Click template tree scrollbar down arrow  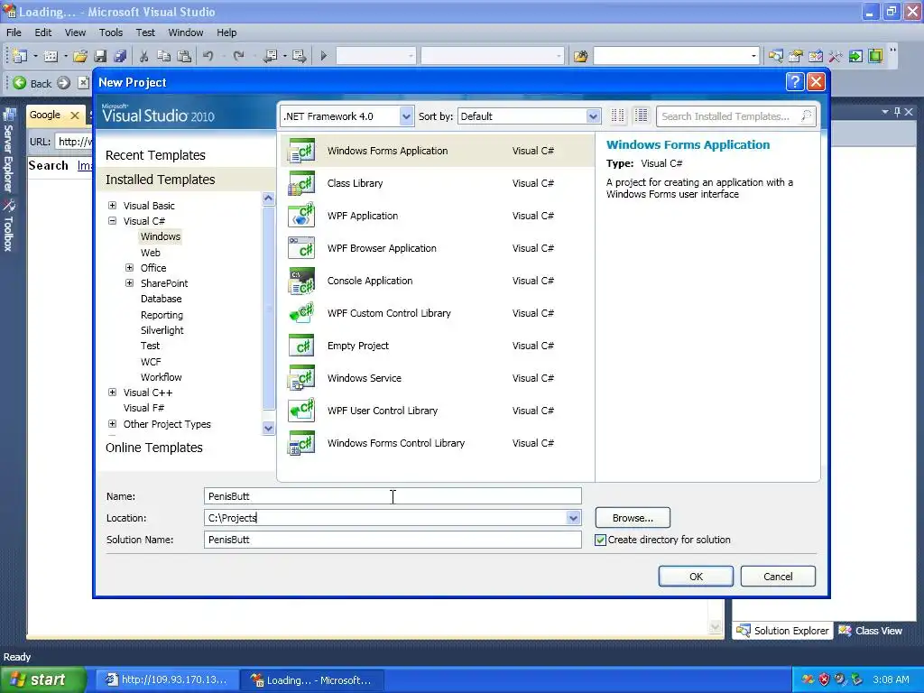click(x=268, y=429)
